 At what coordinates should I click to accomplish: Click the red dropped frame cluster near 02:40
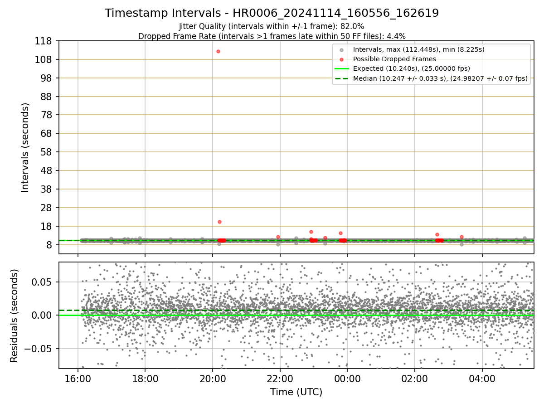pos(439,240)
